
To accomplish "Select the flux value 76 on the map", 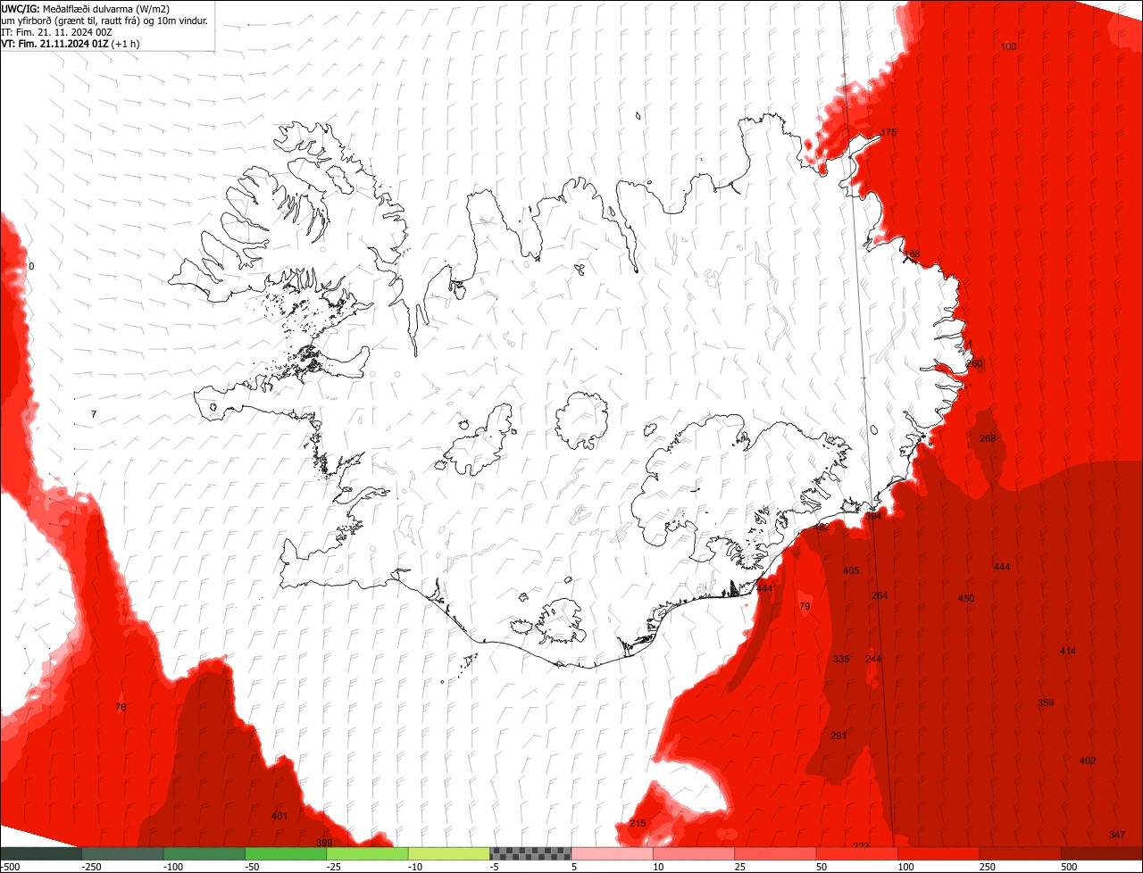I will point(121,708).
